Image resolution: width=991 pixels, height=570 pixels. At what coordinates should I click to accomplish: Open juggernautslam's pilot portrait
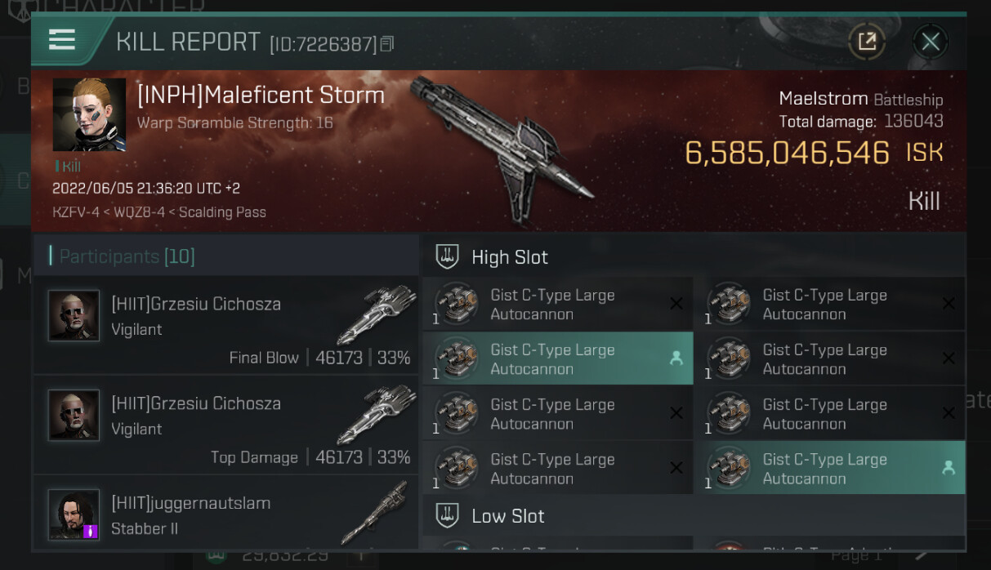[74, 514]
